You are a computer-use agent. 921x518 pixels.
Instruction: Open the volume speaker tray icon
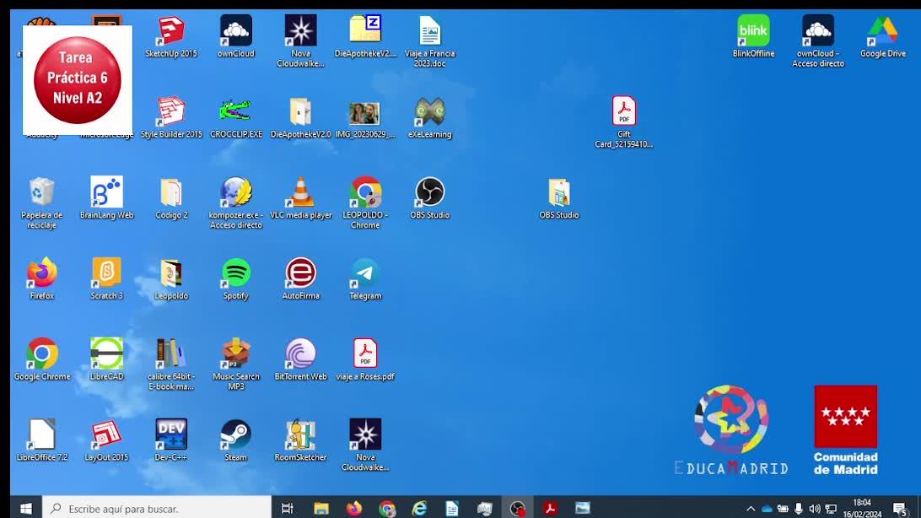tap(815, 510)
